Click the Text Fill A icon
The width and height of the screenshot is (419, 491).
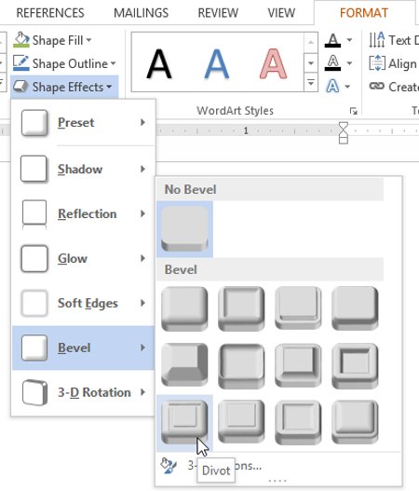[332, 40]
